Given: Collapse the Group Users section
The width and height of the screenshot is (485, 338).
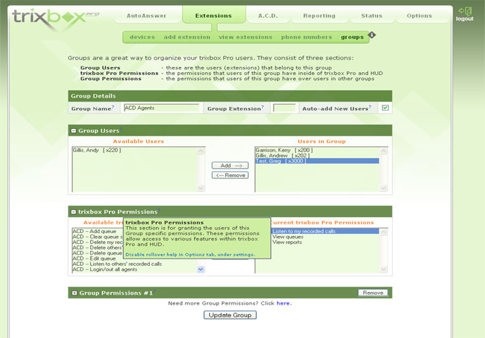Looking at the screenshot, I should (74, 131).
